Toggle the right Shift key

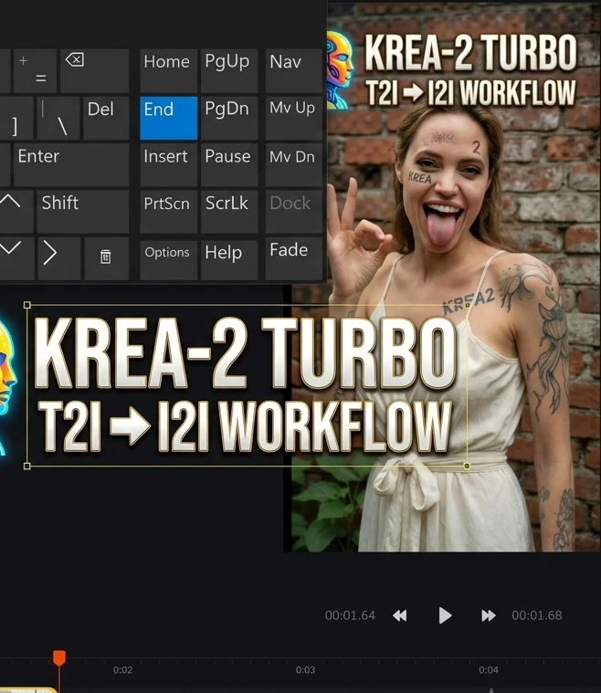(83, 212)
